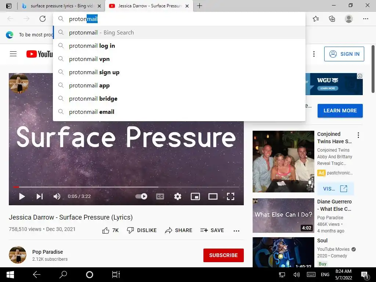Open Task View on taskbar

116,275
